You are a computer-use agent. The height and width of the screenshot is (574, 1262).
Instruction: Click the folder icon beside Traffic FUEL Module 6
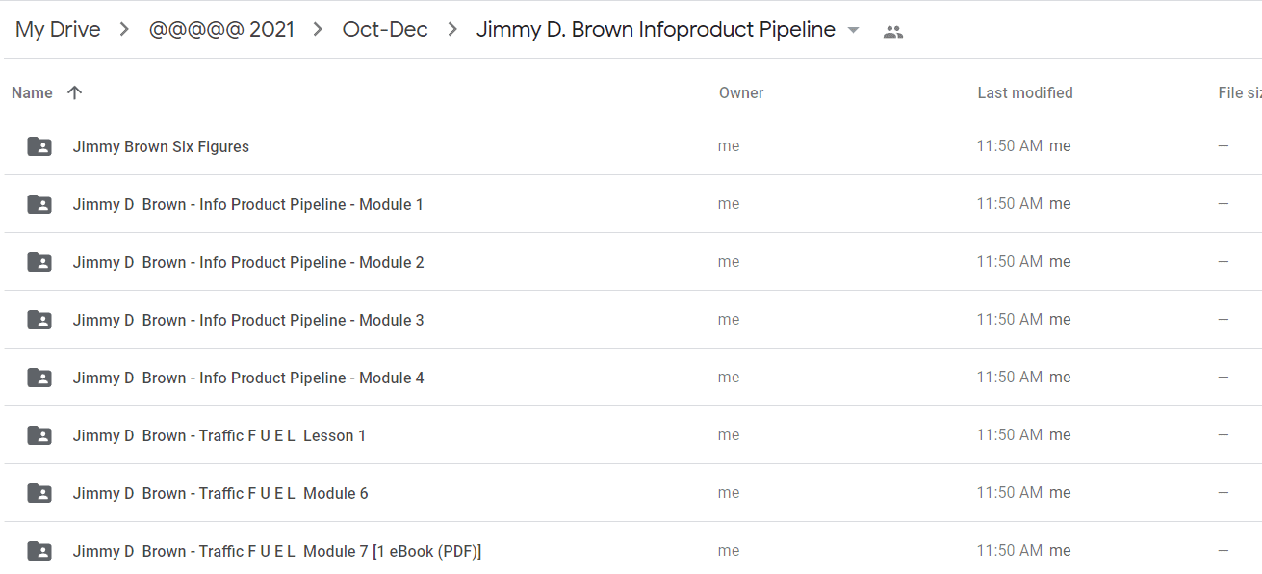[39, 493]
